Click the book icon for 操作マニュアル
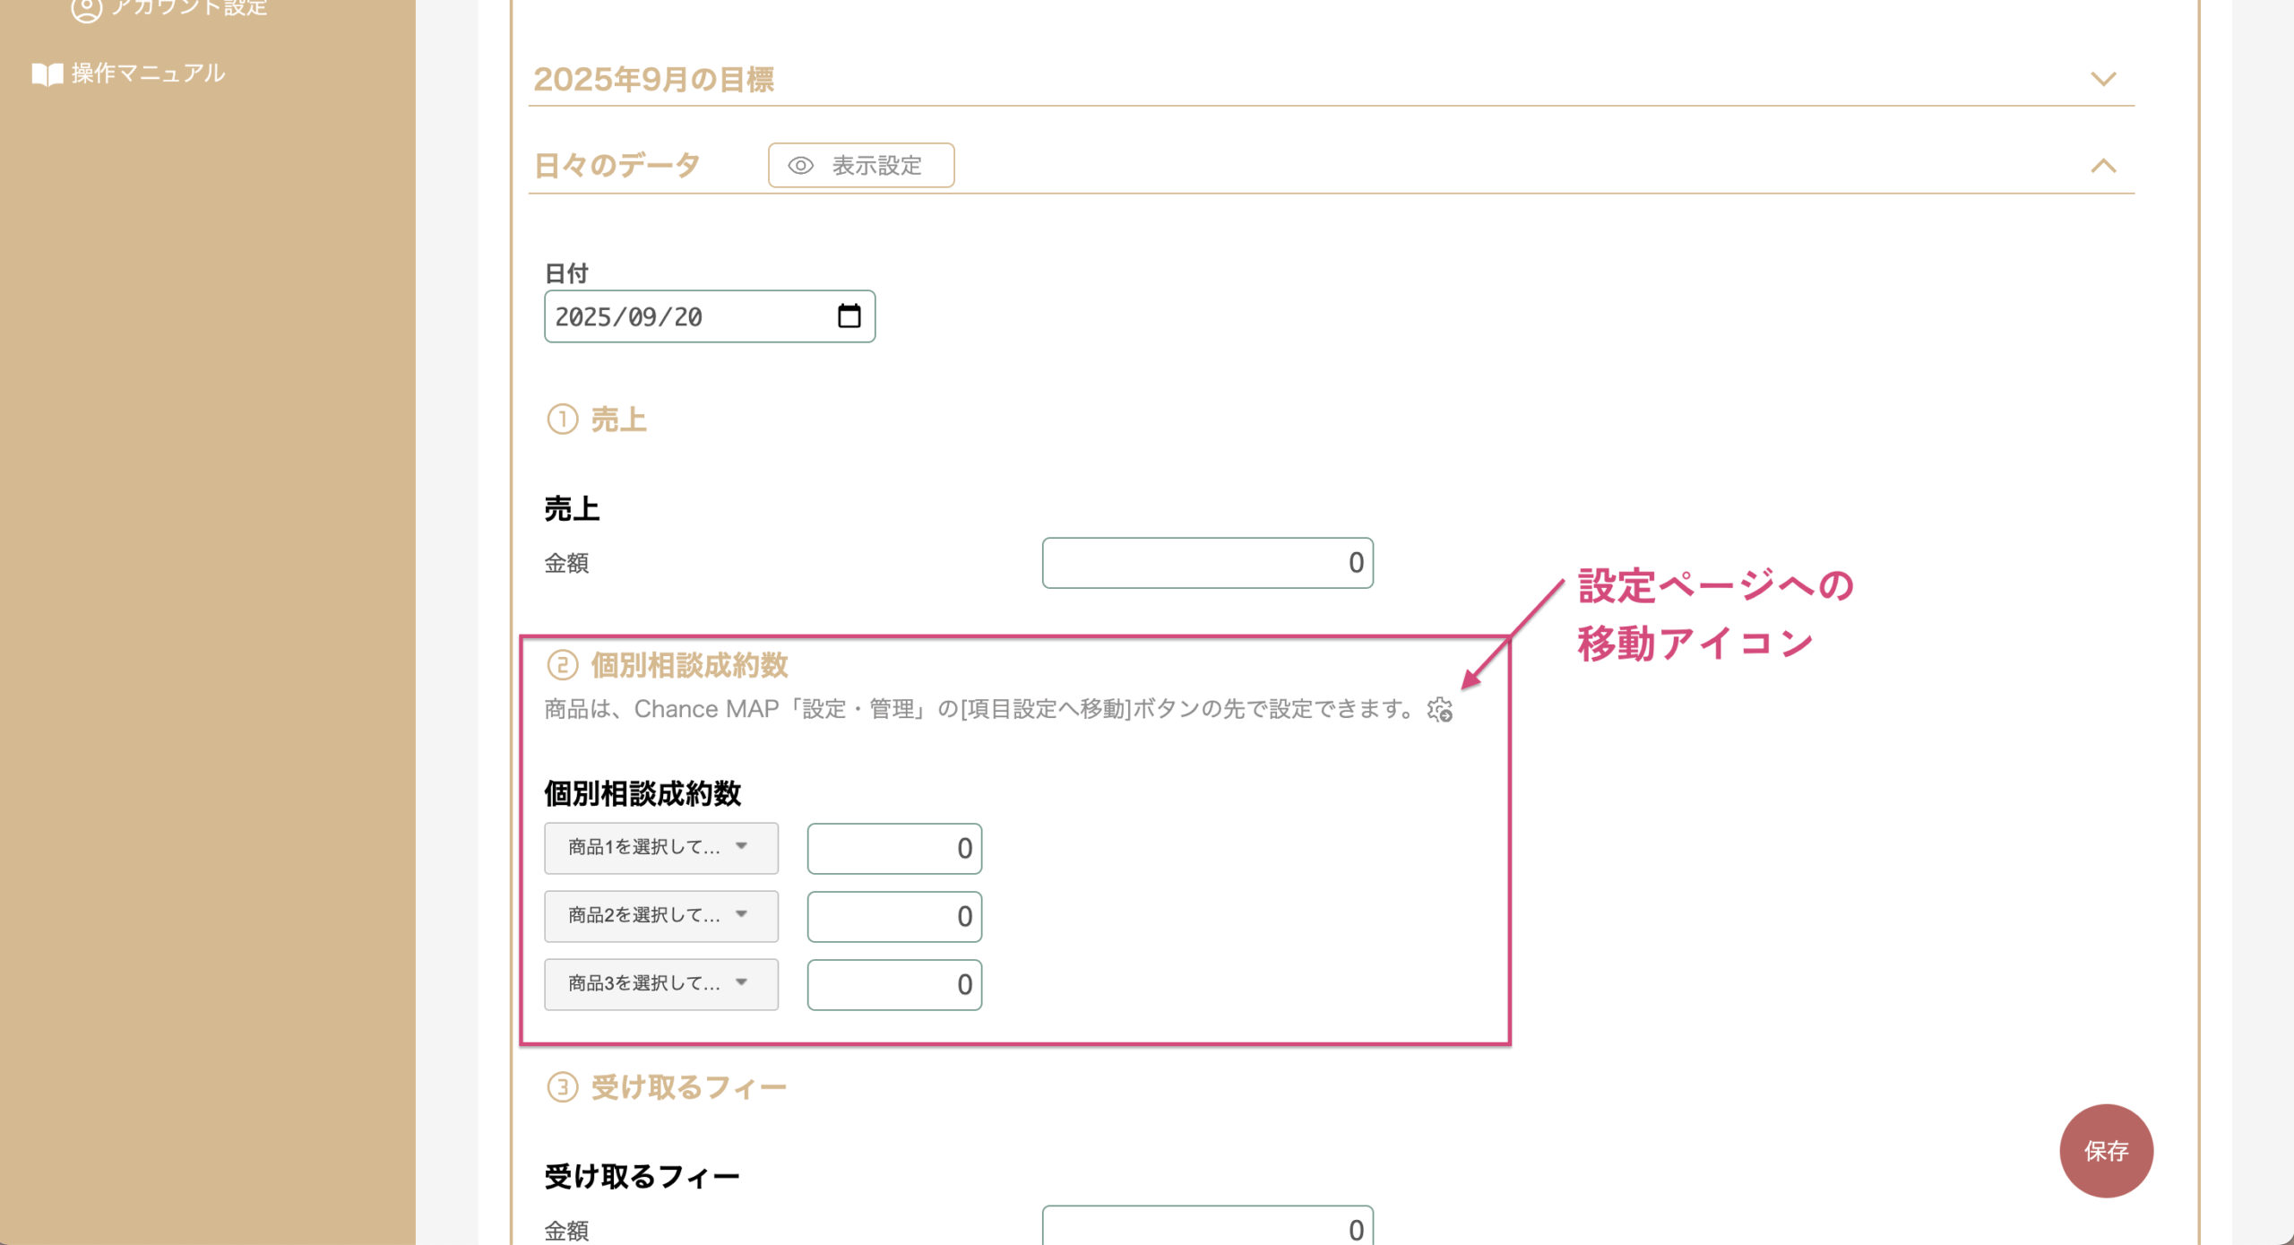 (47, 73)
